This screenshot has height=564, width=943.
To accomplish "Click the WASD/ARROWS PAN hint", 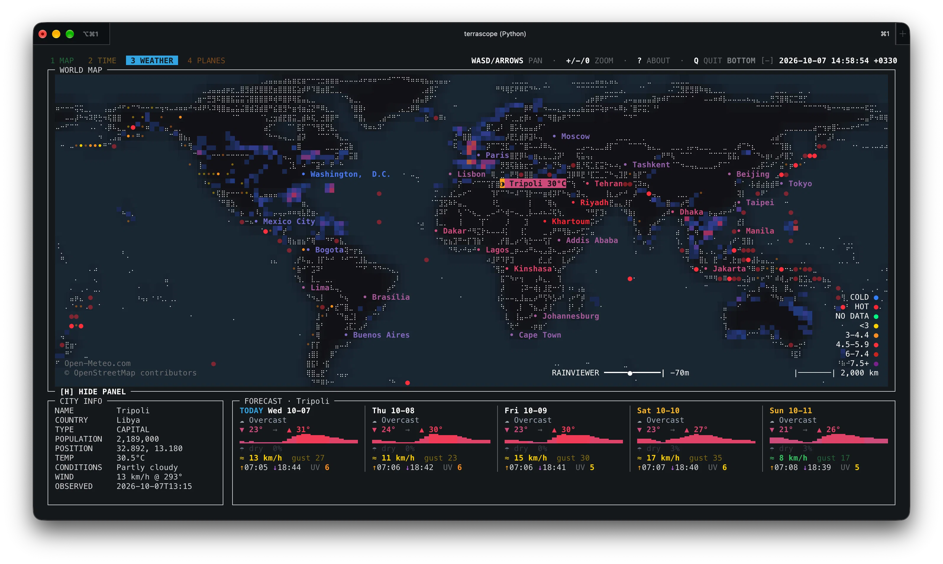I will pos(506,60).
